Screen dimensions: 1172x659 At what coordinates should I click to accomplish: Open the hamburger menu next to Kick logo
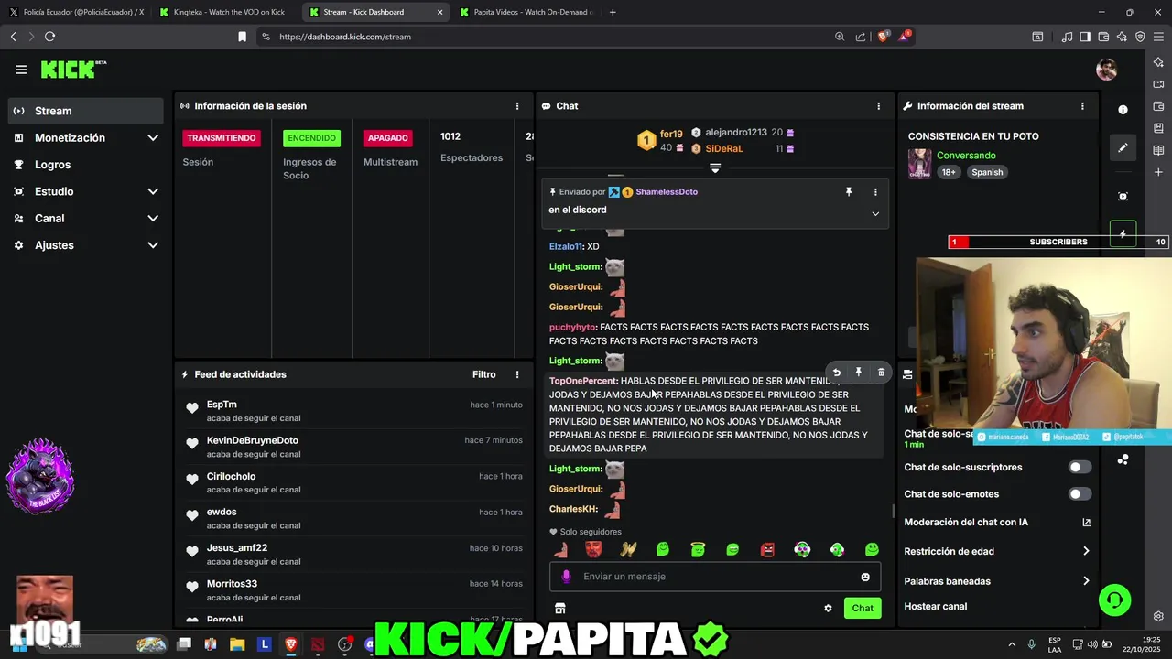point(21,70)
